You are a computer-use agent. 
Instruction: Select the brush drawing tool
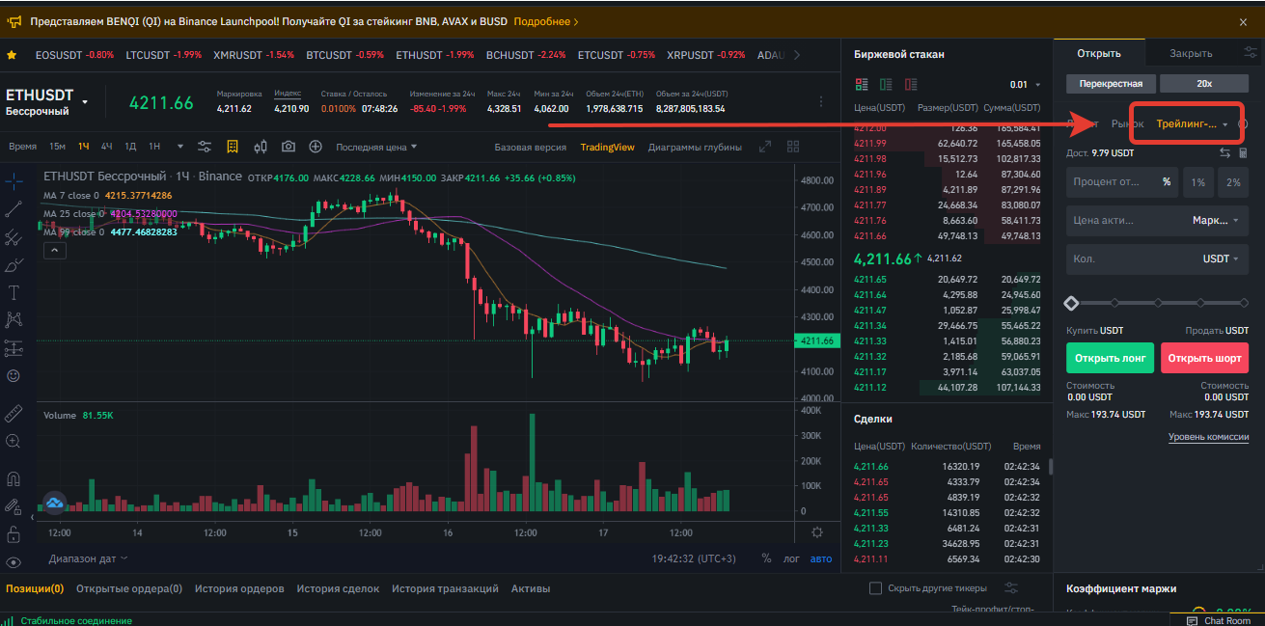[x=14, y=264]
